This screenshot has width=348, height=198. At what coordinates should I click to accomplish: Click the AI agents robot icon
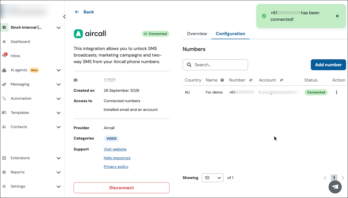tap(4, 70)
